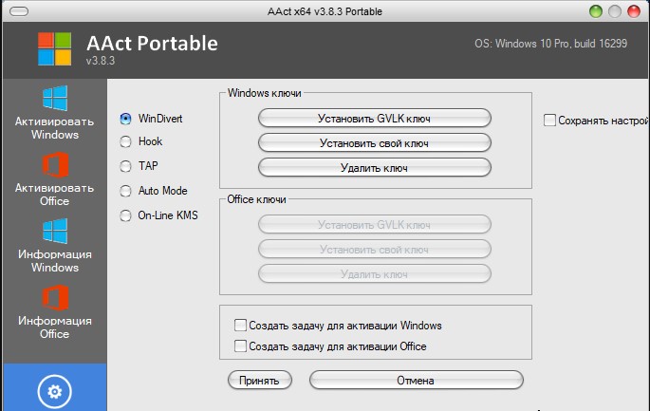The height and width of the screenshot is (411, 650).
Task: Toggle Создать задачу для активации Office checkbox
Action: pos(241,346)
